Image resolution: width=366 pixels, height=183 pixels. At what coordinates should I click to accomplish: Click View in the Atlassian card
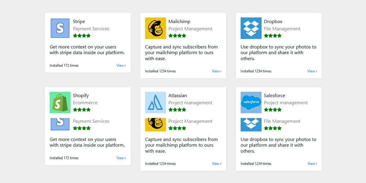coord(217,164)
